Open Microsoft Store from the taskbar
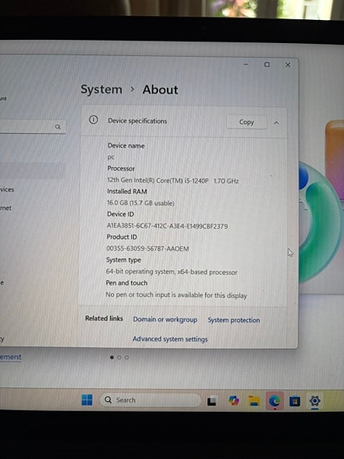This screenshot has height=459, width=344. pos(295,401)
